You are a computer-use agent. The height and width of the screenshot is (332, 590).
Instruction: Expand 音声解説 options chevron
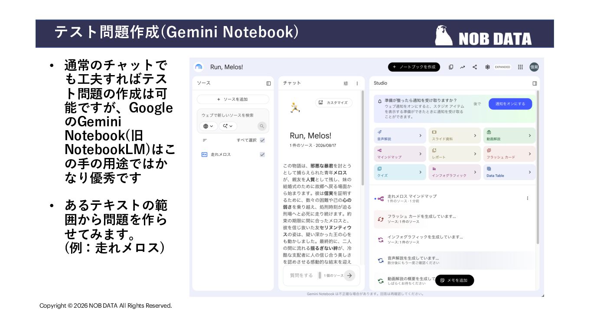coord(420,135)
